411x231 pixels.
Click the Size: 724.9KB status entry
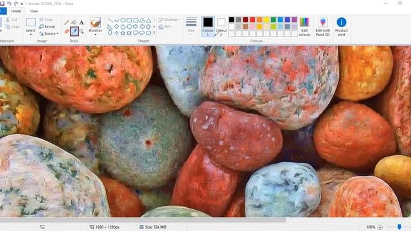tap(153, 227)
